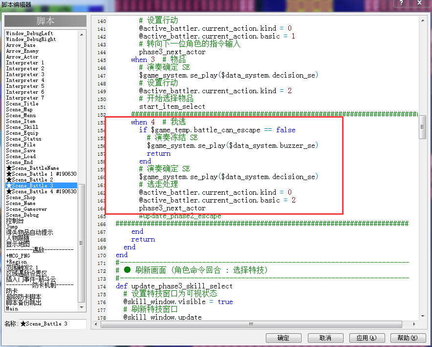Select the Scene_Debug script
This screenshot has height=347, width=432.
tap(22, 215)
